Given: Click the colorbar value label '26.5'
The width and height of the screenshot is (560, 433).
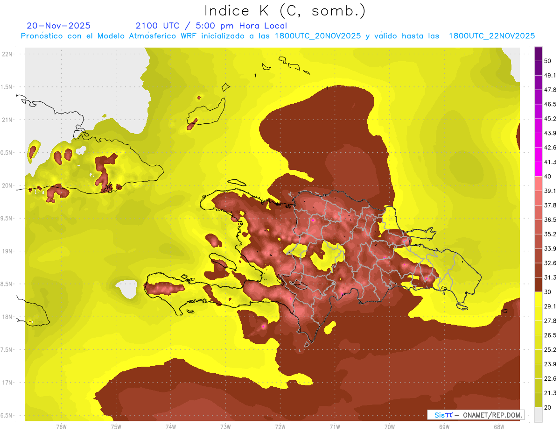Looking at the screenshot, I should pos(550,335).
